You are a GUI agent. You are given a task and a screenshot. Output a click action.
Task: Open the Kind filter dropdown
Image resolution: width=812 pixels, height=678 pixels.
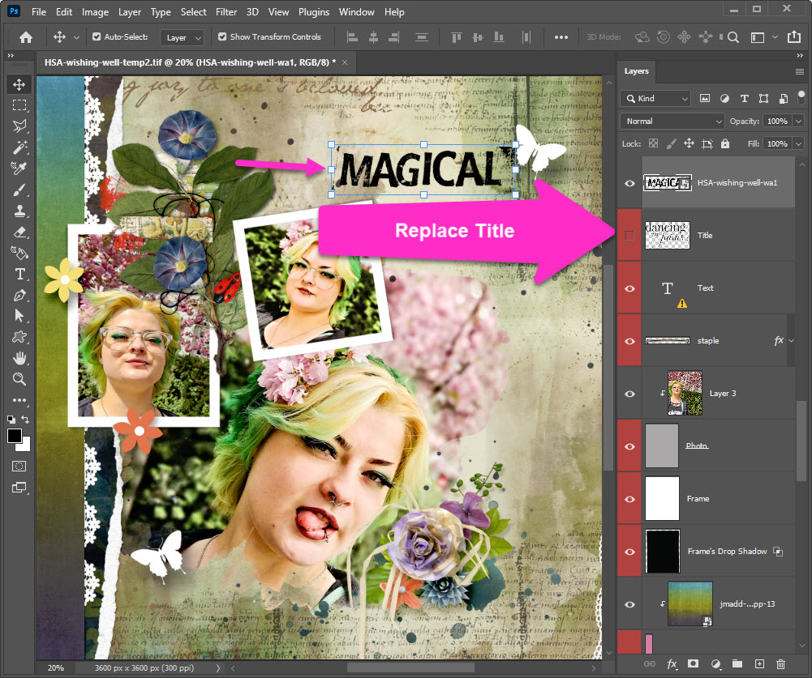click(655, 98)
